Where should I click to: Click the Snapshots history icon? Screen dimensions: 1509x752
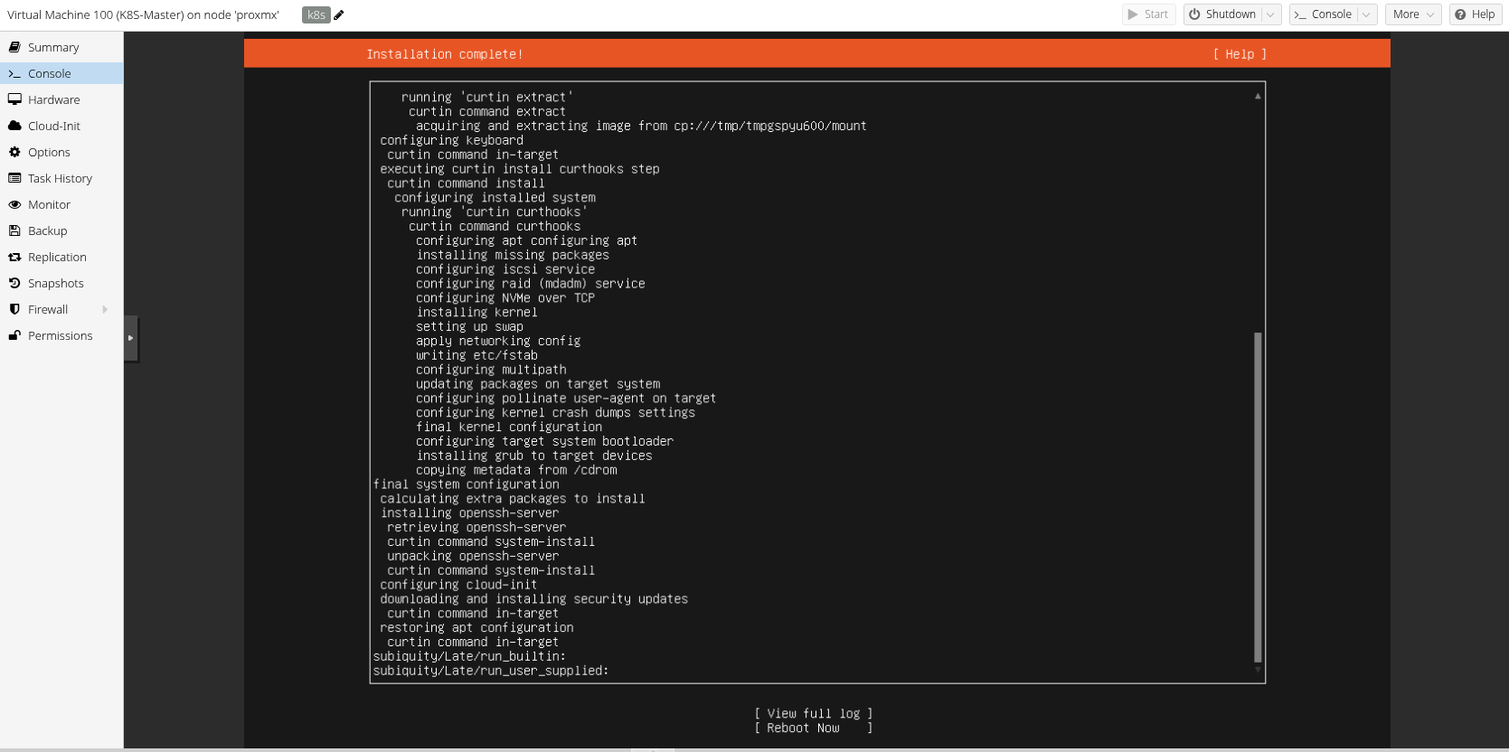pyautogui.click(x=14, y=283)
